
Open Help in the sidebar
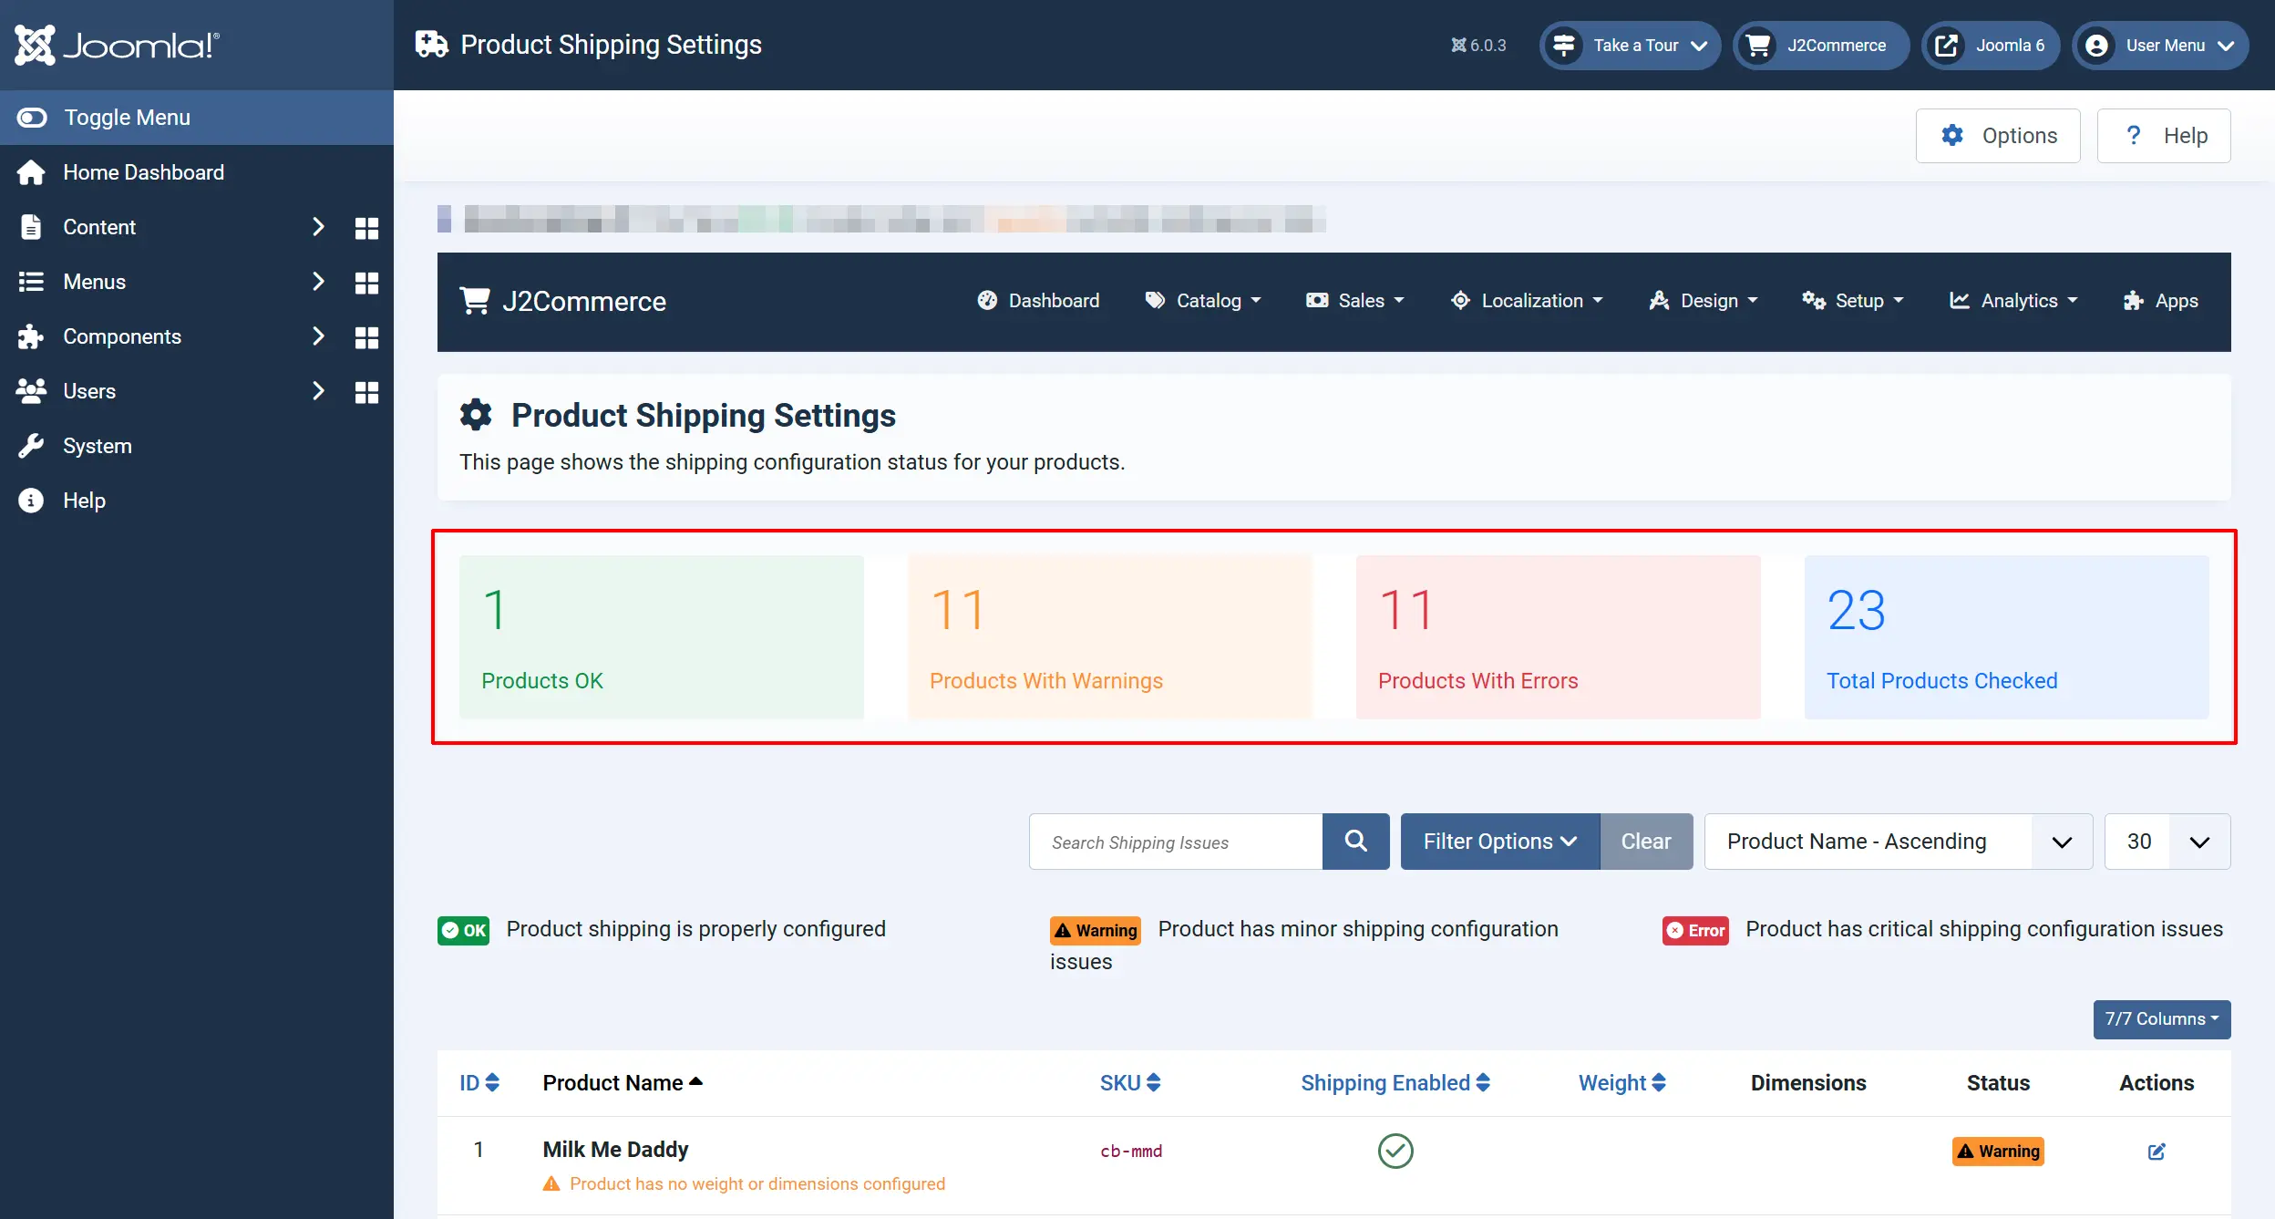[84, 501]
